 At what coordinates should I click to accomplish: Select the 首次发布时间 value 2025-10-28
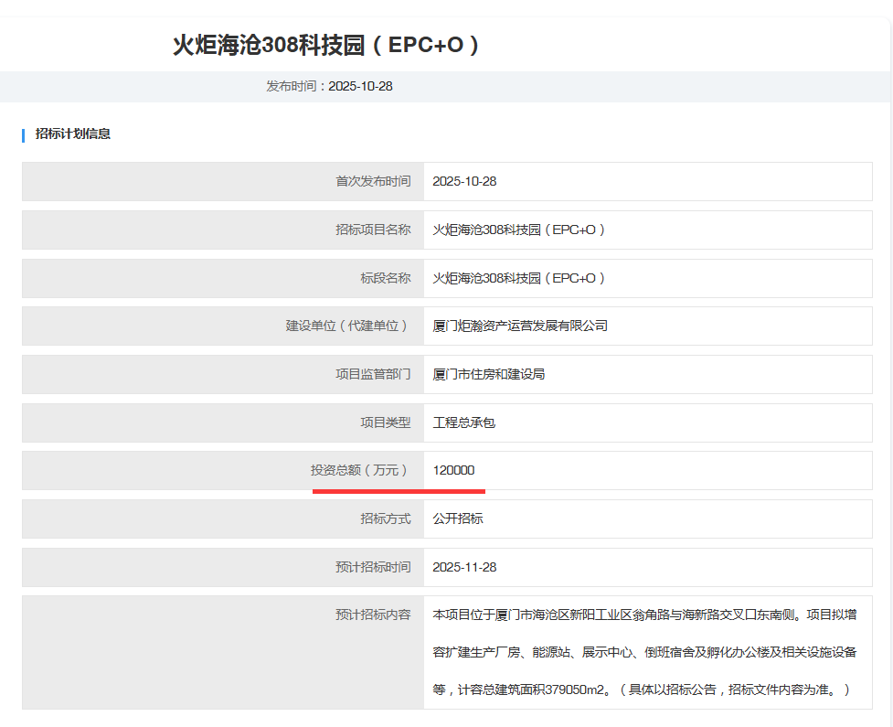[464, 181]
